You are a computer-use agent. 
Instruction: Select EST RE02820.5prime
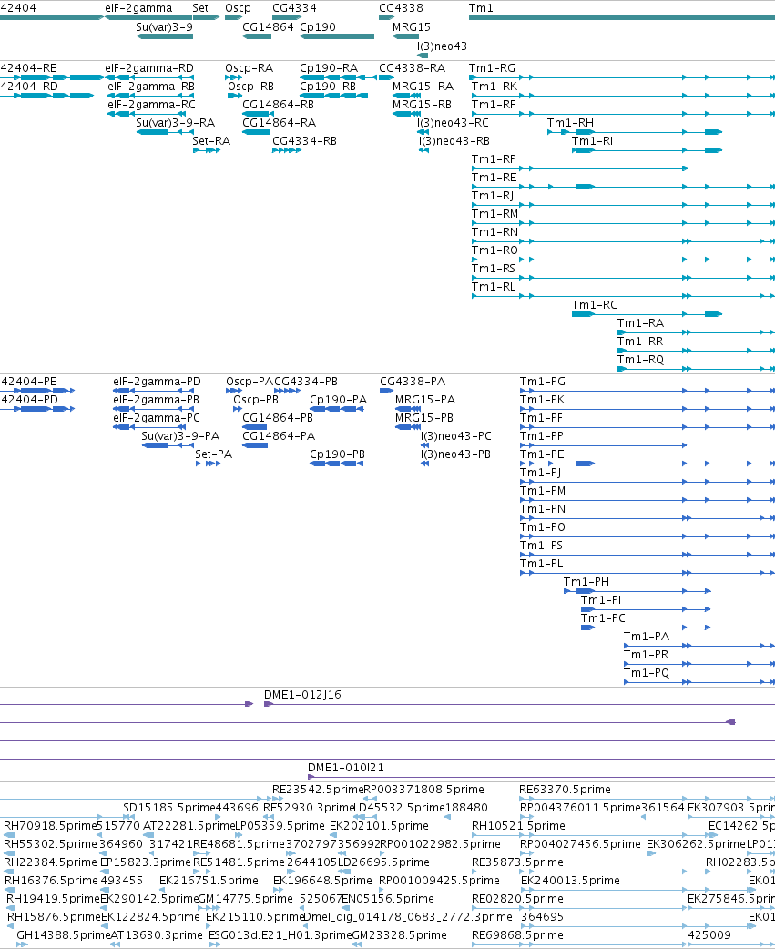(x=517, y=898)
